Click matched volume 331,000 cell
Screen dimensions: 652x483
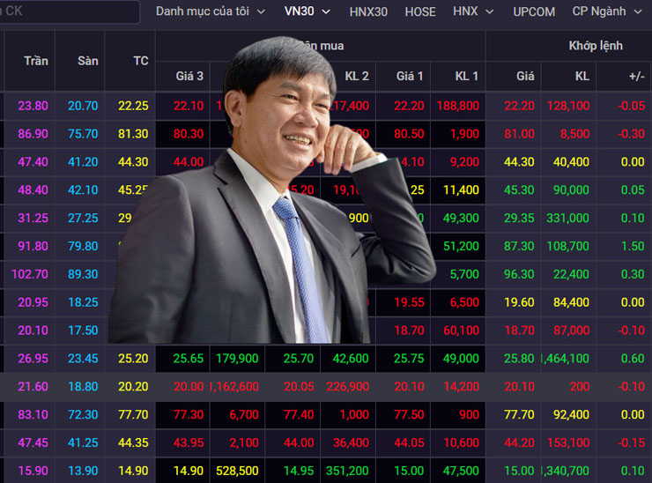pos(568,218)
